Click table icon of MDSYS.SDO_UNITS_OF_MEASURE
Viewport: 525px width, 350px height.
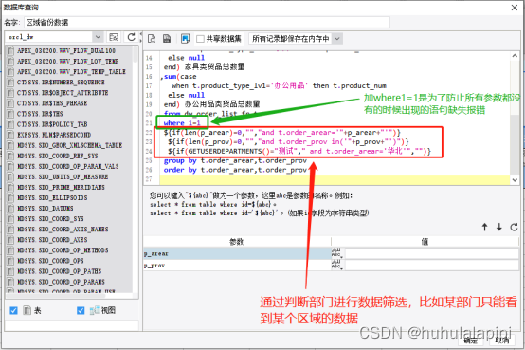(10, 177)
